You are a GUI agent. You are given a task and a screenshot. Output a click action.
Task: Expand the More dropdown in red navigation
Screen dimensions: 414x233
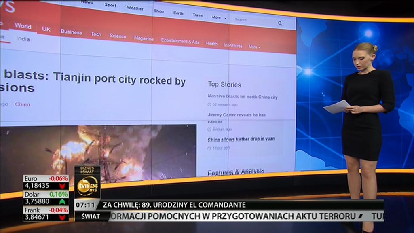(x=254, y=47)
